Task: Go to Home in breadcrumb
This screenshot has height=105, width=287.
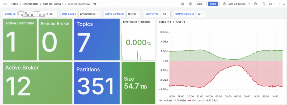Action: pyautogui.click(x=14, y=4)
